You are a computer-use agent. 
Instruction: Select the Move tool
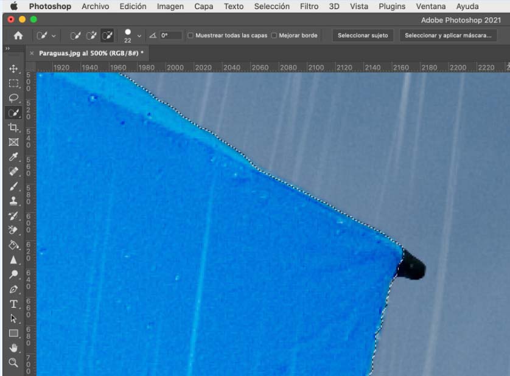point(13,69)
